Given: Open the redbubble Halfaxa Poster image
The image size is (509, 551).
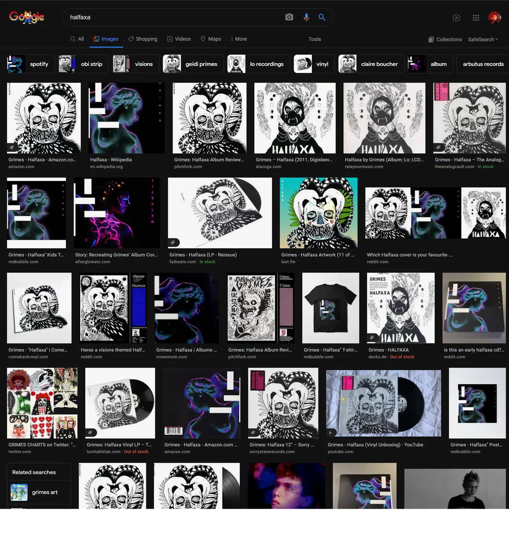Looking at the screenshot, I should pyautogui.click(x=477, y=403).
